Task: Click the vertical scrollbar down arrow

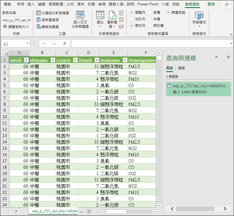Action: (x=159, y=205)
